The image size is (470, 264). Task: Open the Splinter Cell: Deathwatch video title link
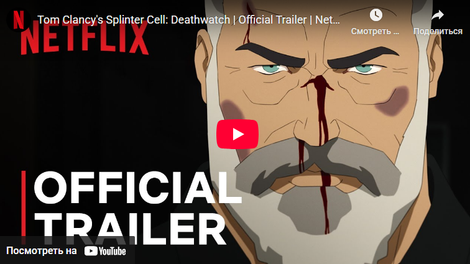tap(188, 20)
